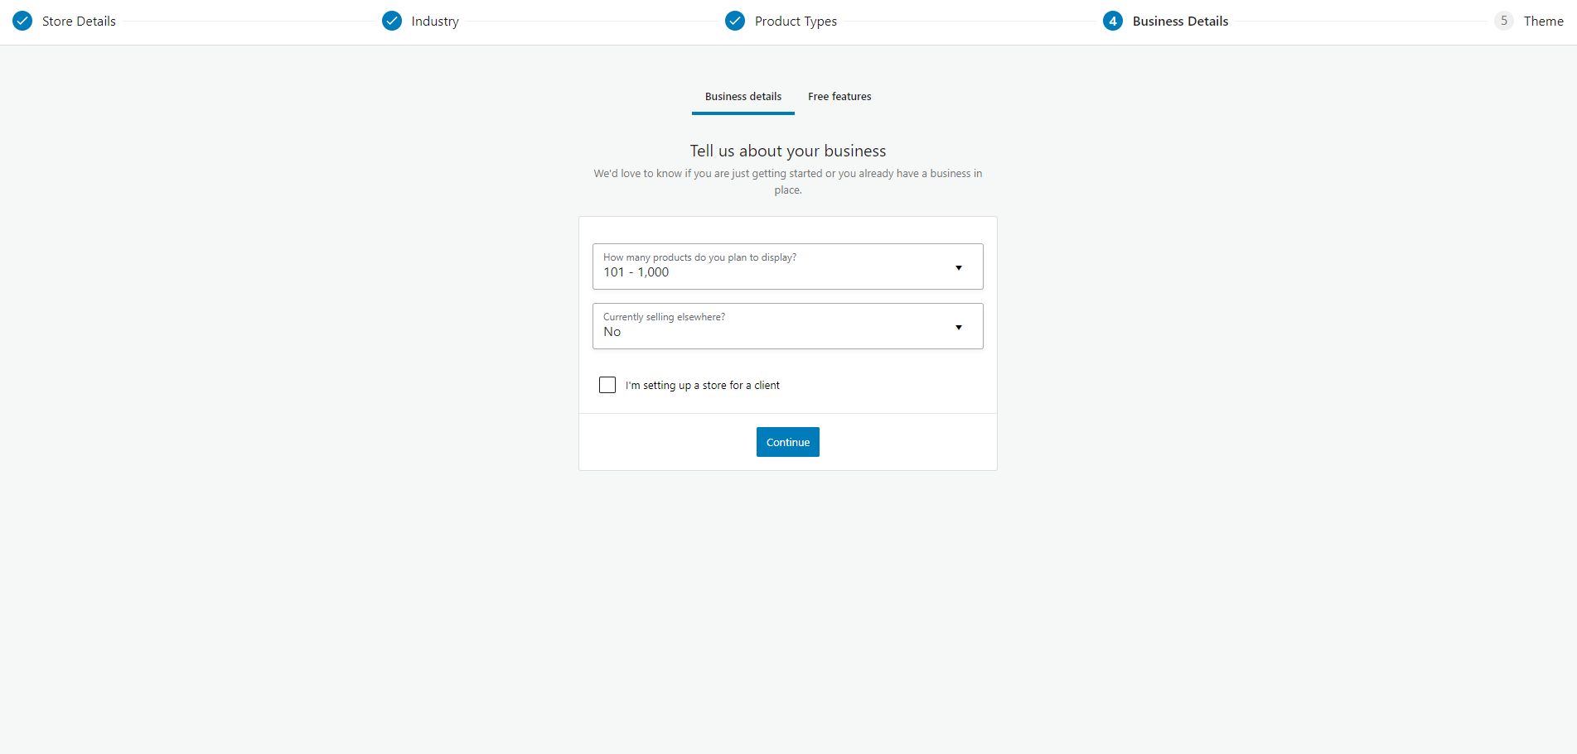1577x754 pixels.
Task: Click the arrow on the product count selector
Action: 959,268
